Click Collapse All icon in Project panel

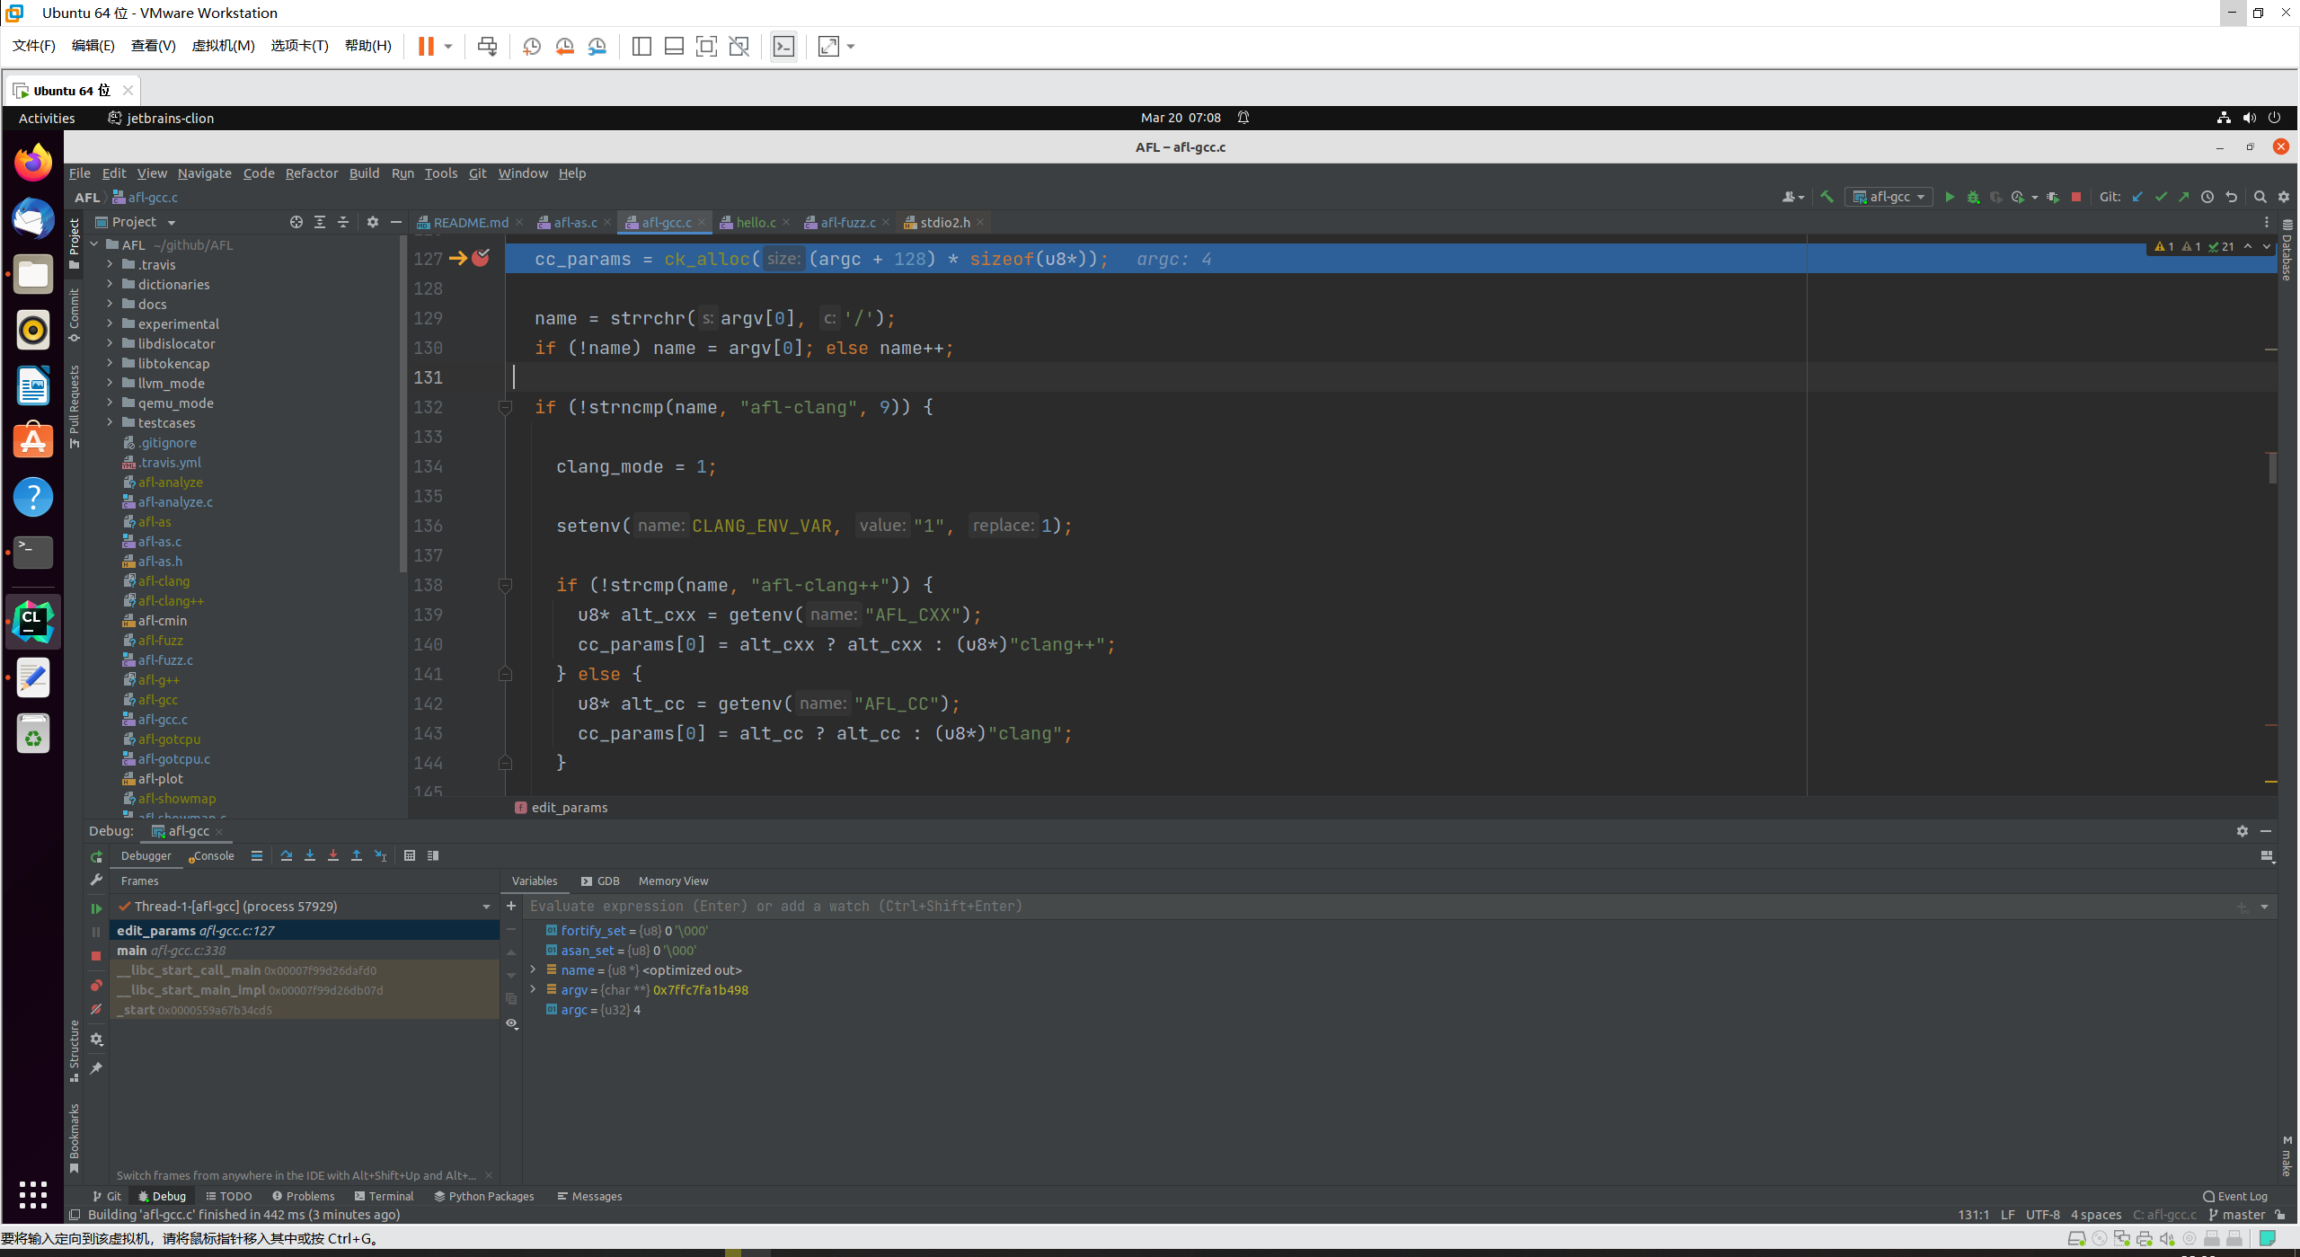tap(343, 222)
